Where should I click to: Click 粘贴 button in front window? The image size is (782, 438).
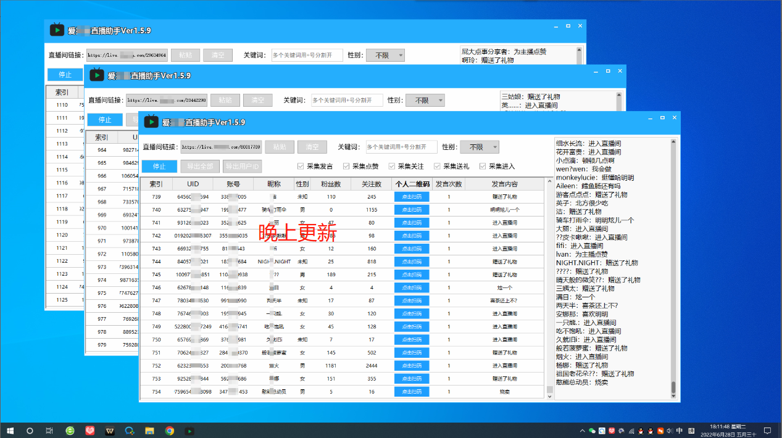point(280,147)
